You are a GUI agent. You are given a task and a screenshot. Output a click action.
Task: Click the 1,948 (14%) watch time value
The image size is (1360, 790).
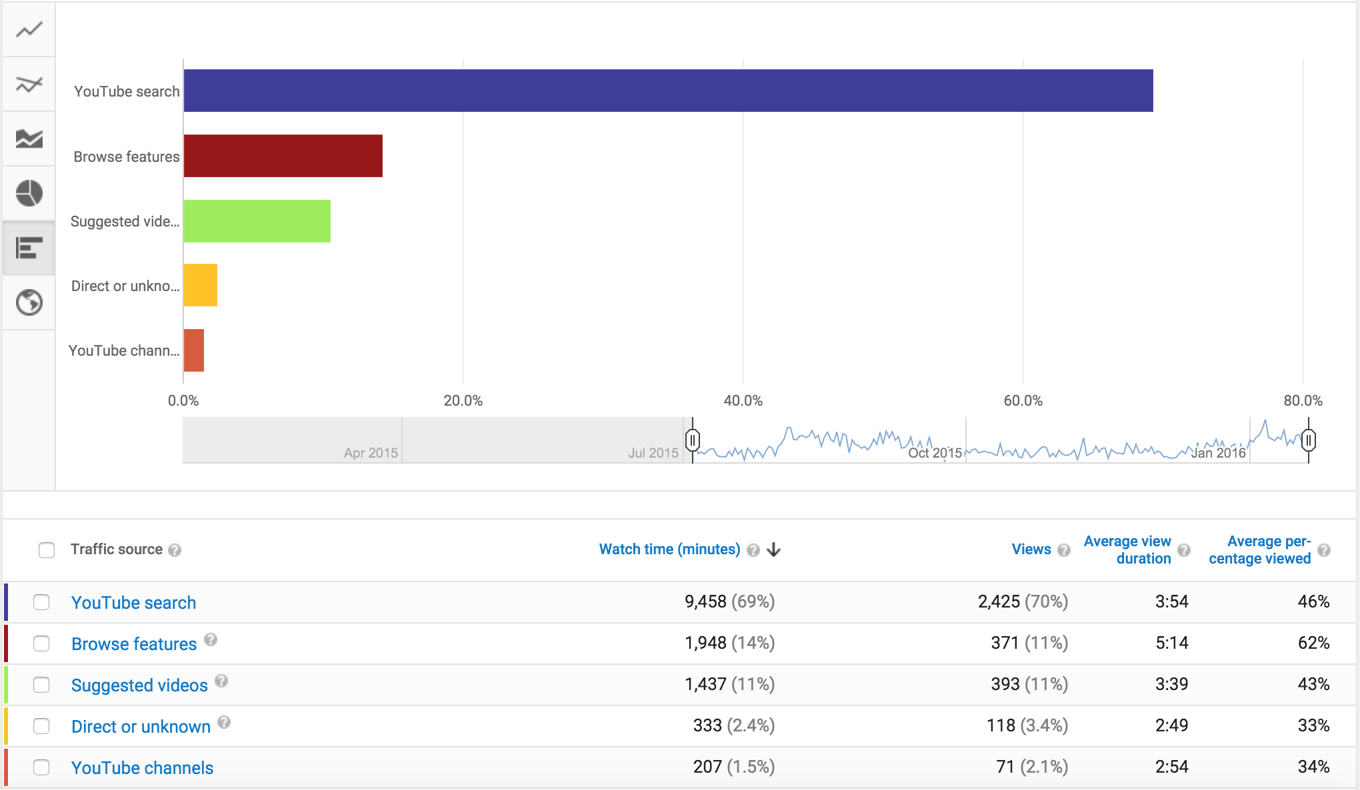pyautogui.click(x=729, y=643)
